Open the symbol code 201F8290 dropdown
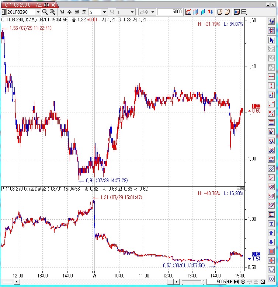 tap(37, 12)
